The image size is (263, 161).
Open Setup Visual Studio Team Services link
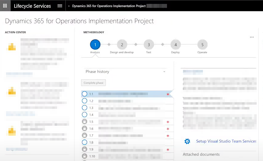226,141
